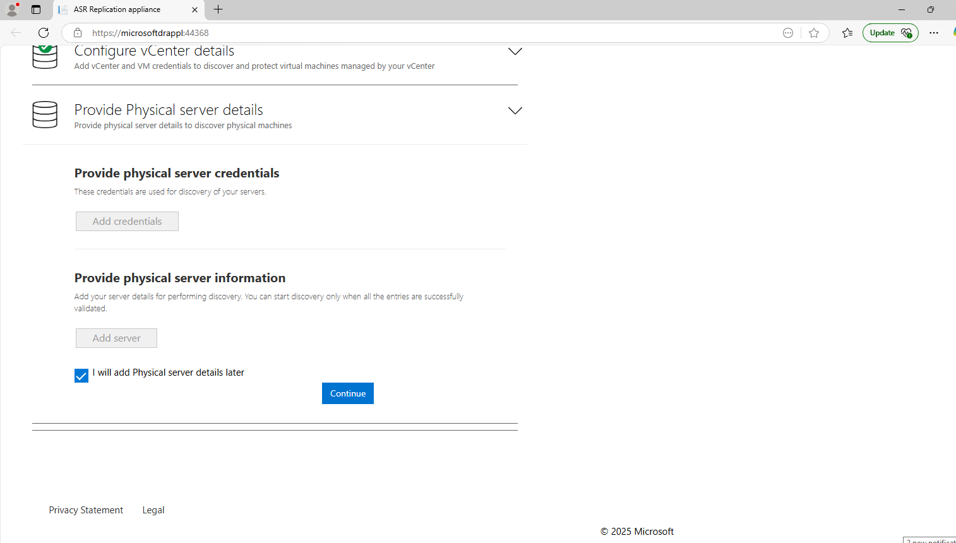Click the Update browser button
Image resolution: width=956 pixels, height=543 pixels.
tap(890, 33)
